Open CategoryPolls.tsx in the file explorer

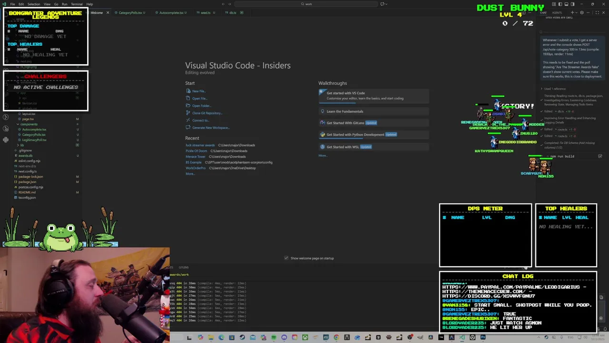[34, 135]
